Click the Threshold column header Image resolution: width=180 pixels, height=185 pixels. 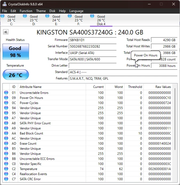134,87
